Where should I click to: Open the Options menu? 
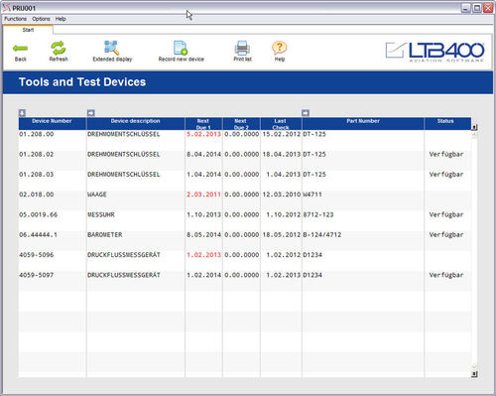click(x=41, y=19)
